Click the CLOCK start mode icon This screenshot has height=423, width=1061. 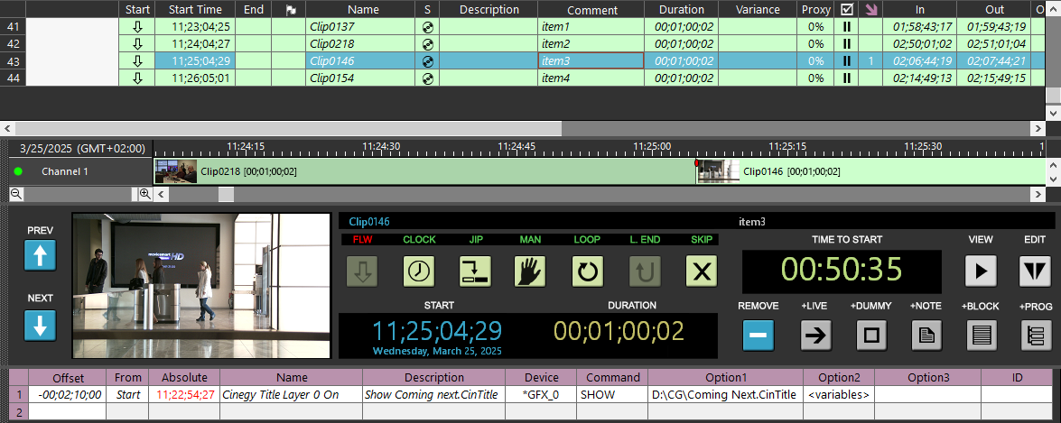coord(419,271)
